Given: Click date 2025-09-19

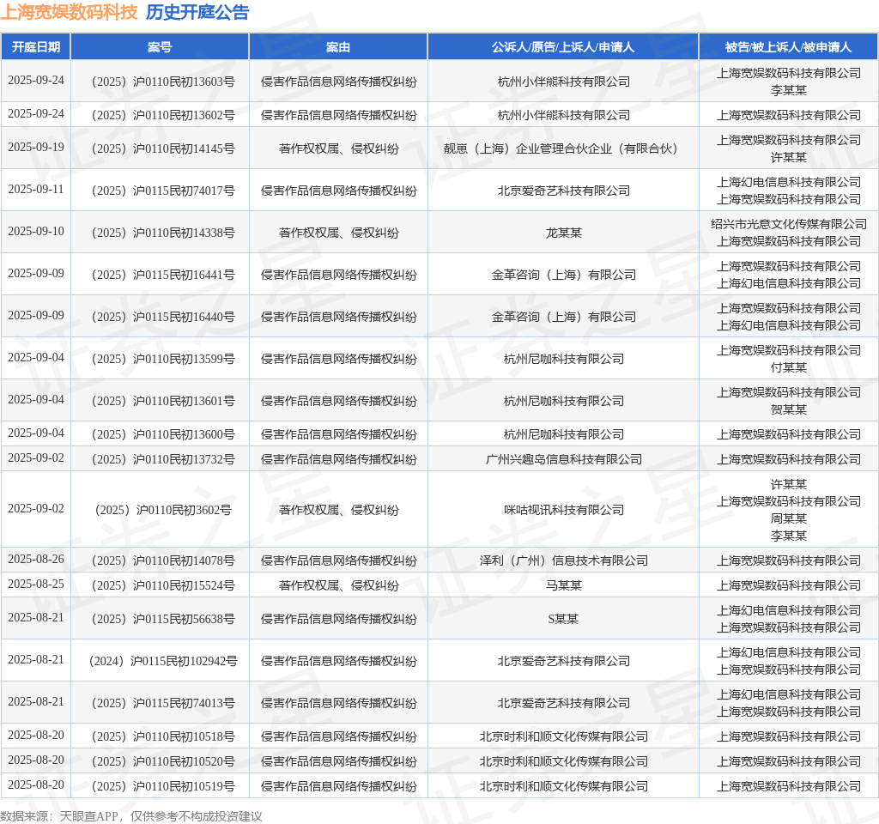Looking at the screenshot, I should (x=36, y=148).
